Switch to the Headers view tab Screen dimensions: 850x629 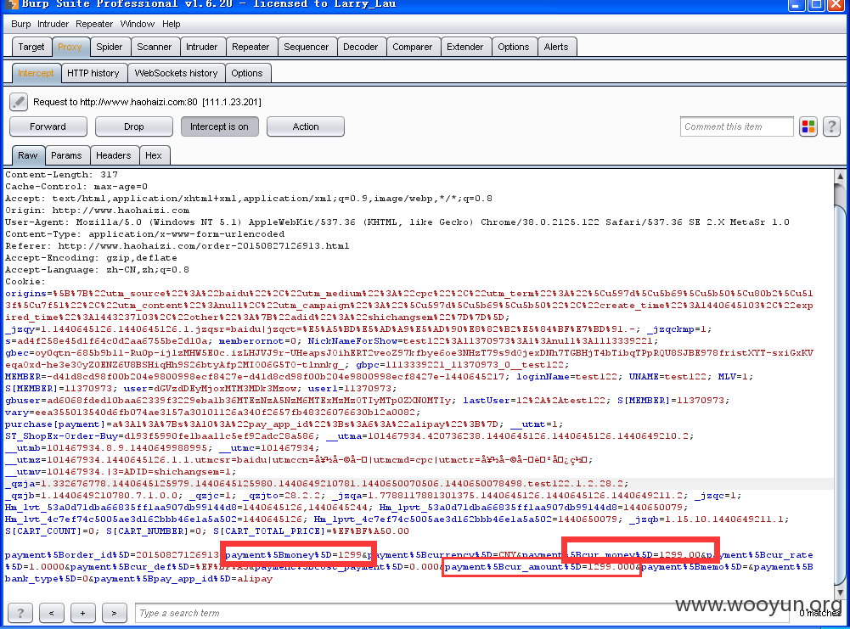point(113,155)
